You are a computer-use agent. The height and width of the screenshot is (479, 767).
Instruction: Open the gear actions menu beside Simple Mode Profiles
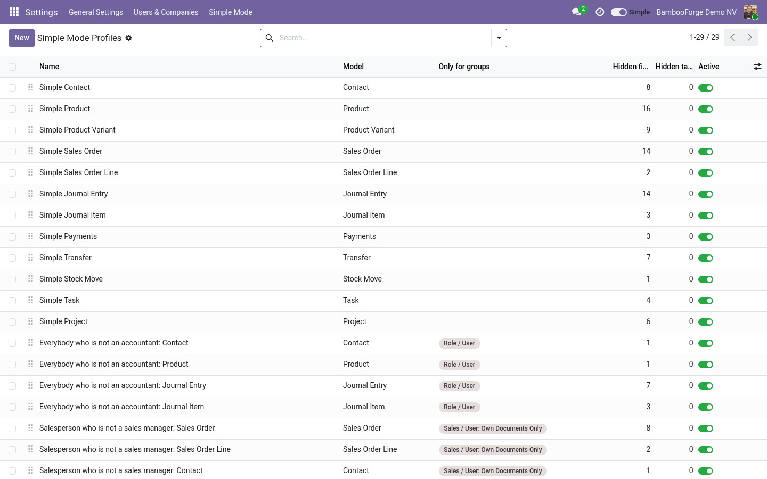coord(128,38)
